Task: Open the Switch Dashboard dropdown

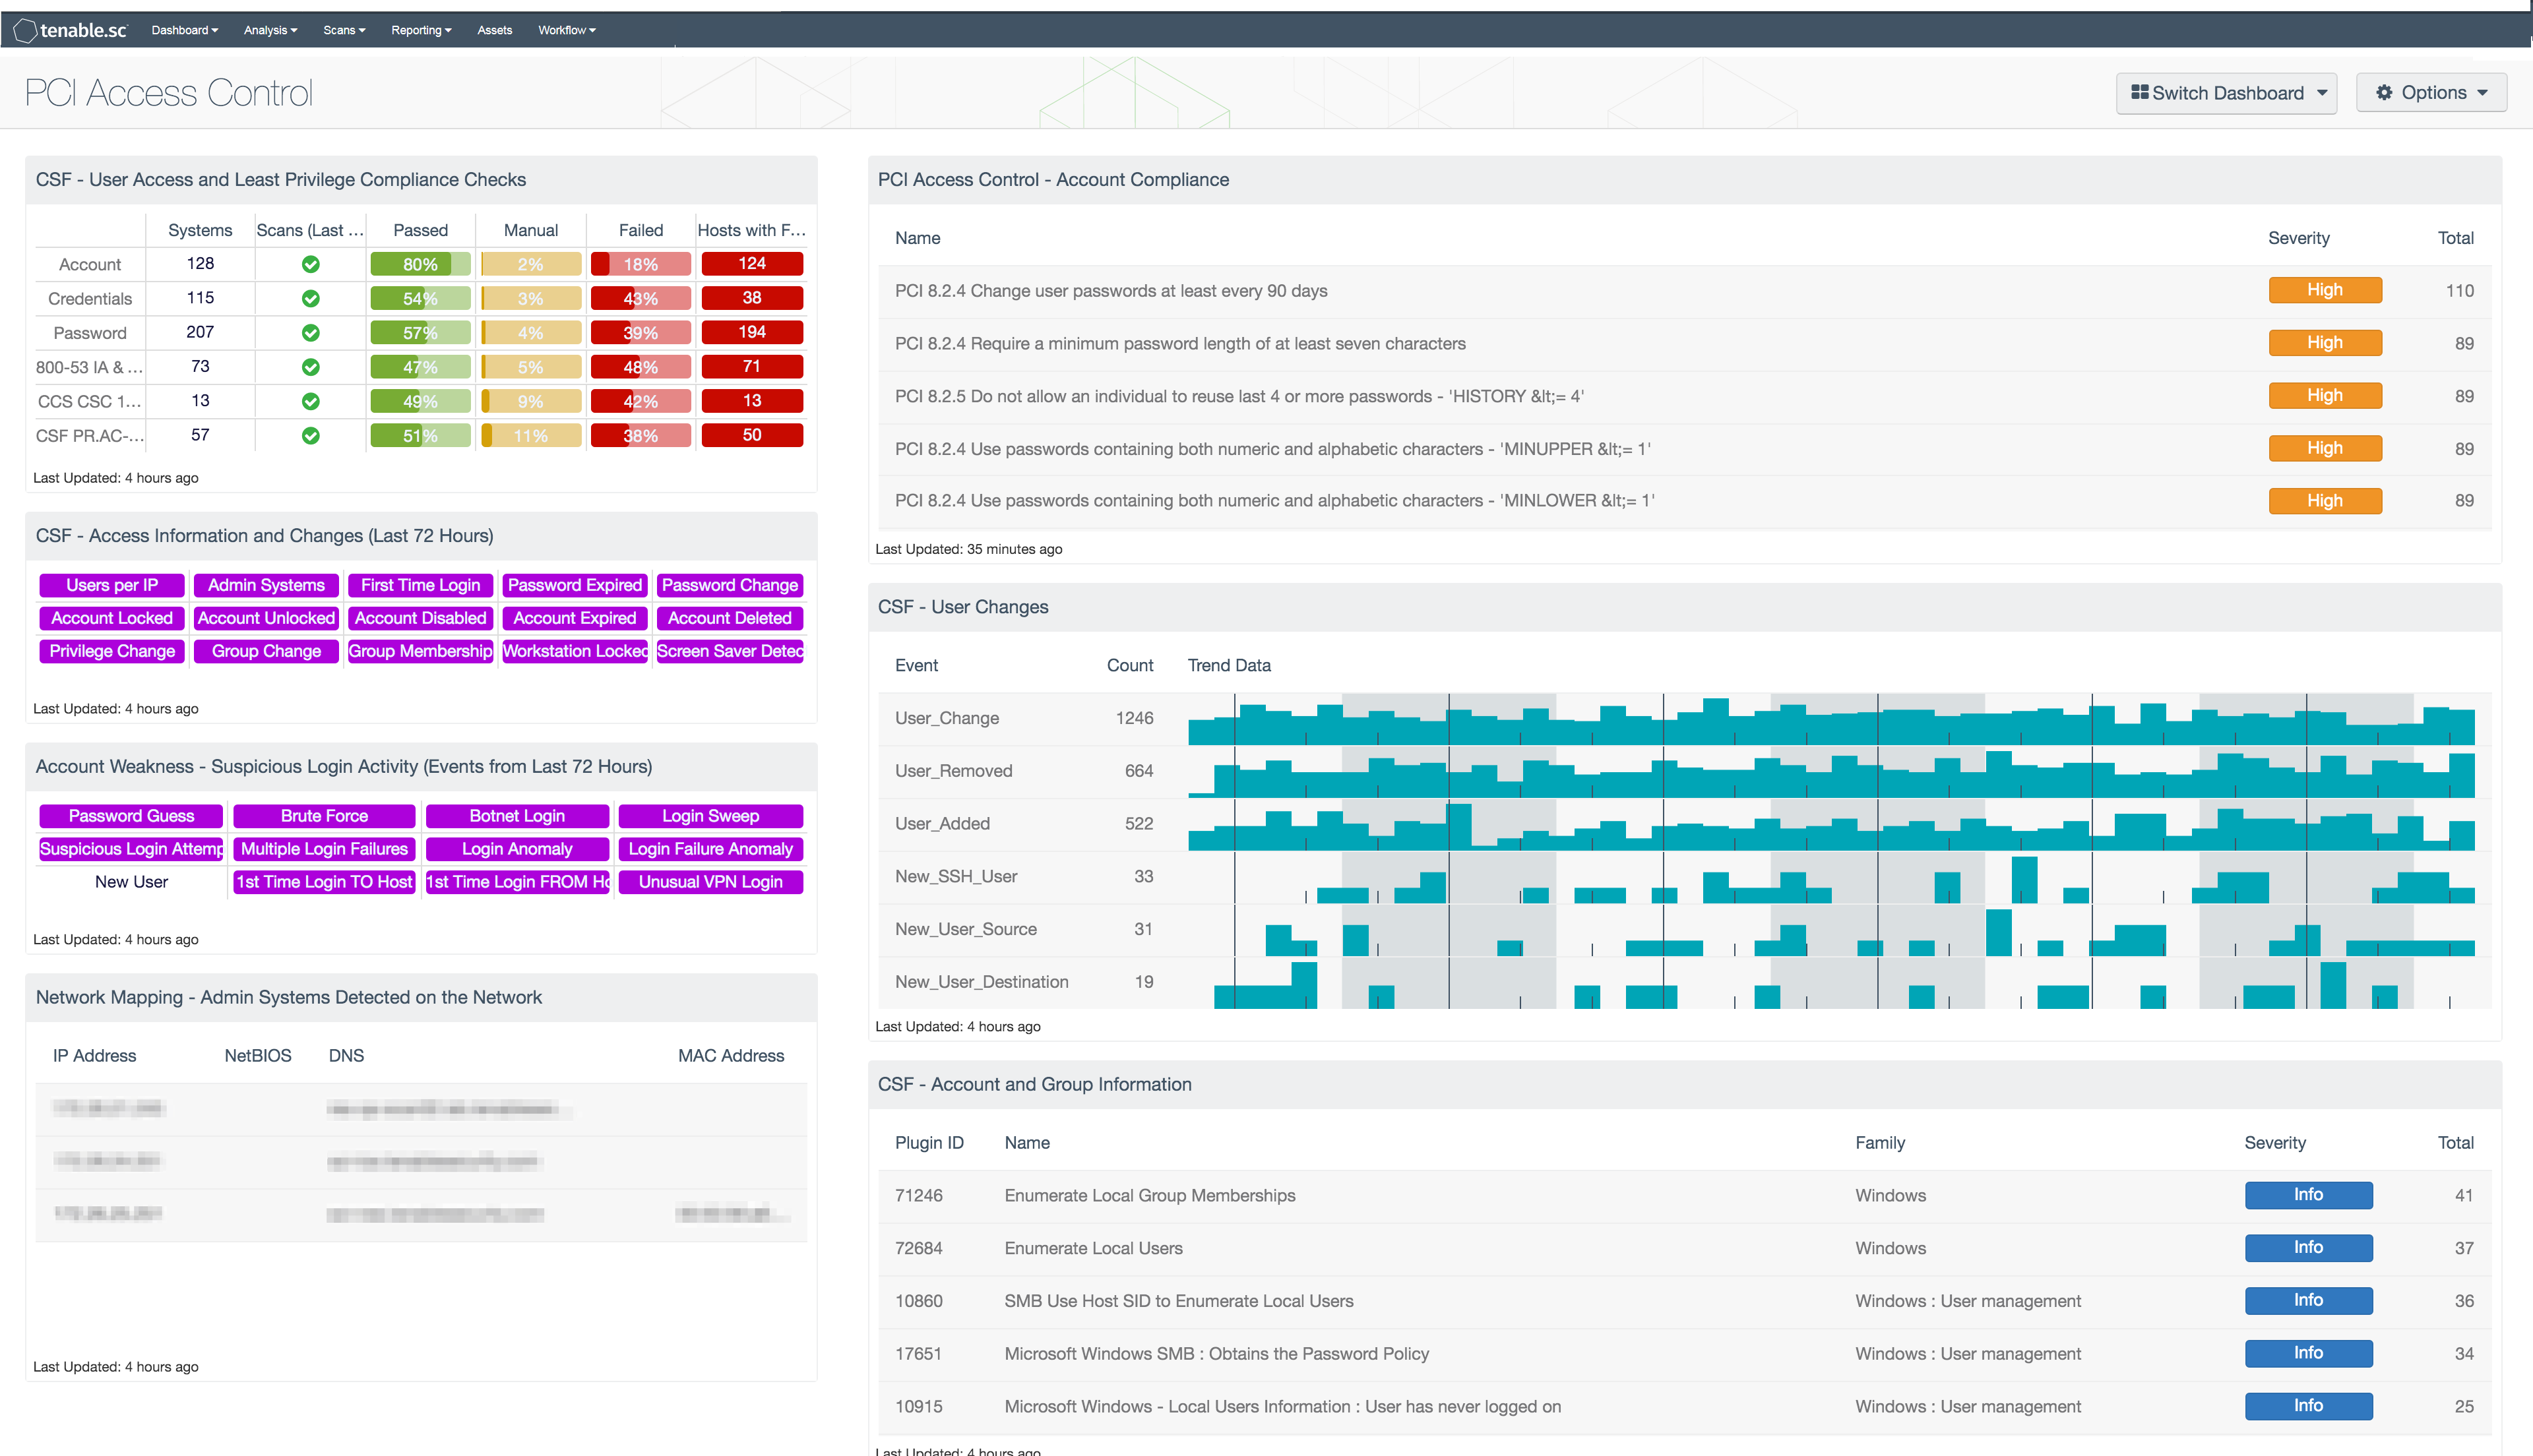Action: coord(2226,93)
